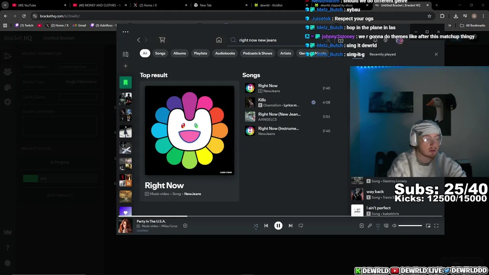Open the mini player icon
The height and width of the screenshot is (275, 489).
[x=428, y=226]
